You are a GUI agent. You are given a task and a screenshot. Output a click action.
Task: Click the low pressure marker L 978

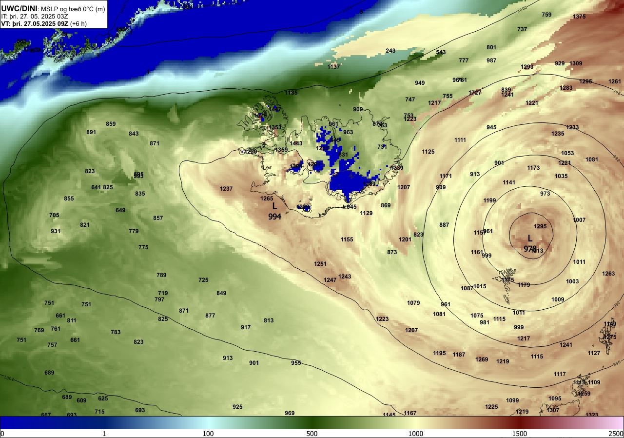(530, 243)
